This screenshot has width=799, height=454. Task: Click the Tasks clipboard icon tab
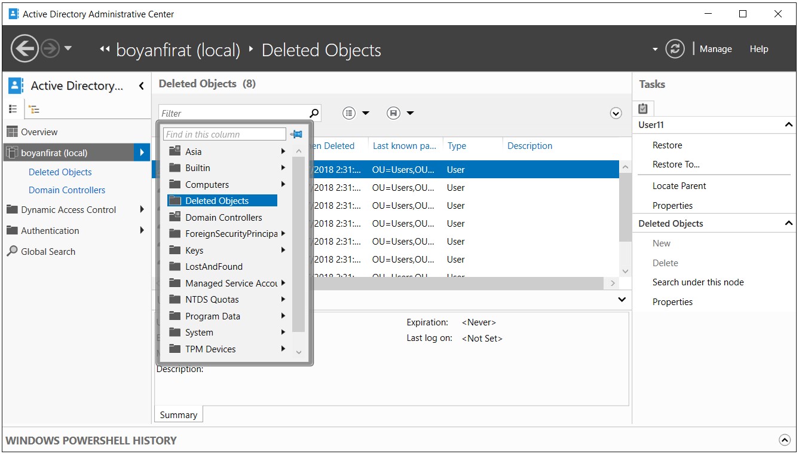(643, 108)
